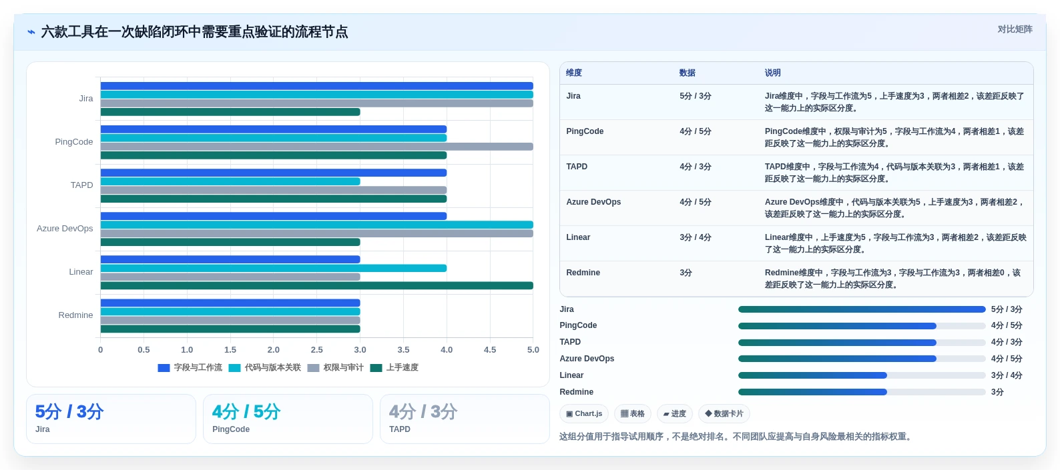Click the 对比矩阵 label

1015,29
